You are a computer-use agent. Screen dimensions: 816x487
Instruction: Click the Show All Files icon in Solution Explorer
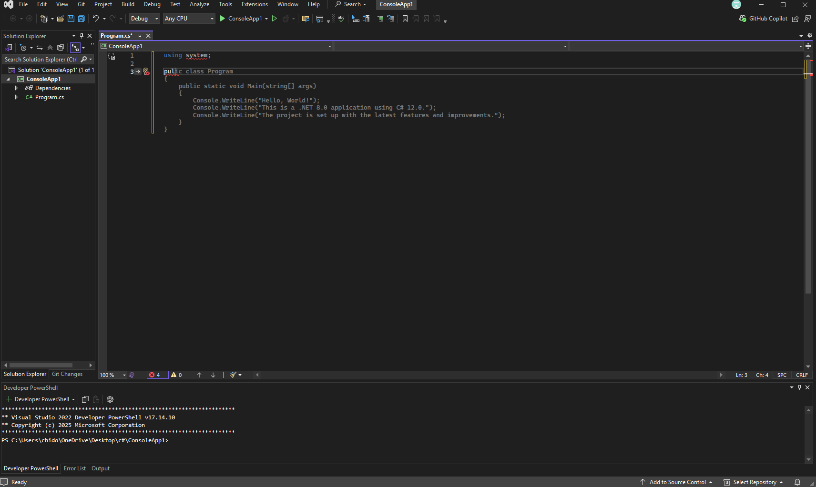pos(61,48)
